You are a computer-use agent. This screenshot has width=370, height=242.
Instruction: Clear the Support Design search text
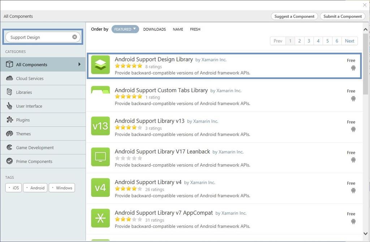point(74,37)
